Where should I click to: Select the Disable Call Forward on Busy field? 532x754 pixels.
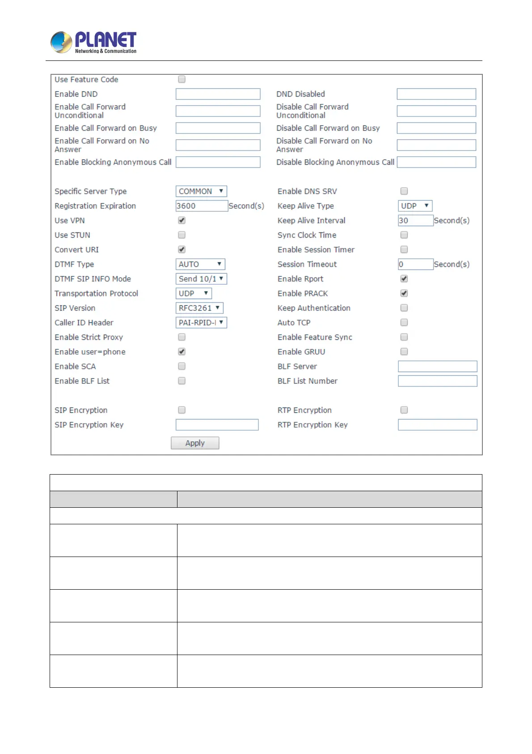pos(436,128)
